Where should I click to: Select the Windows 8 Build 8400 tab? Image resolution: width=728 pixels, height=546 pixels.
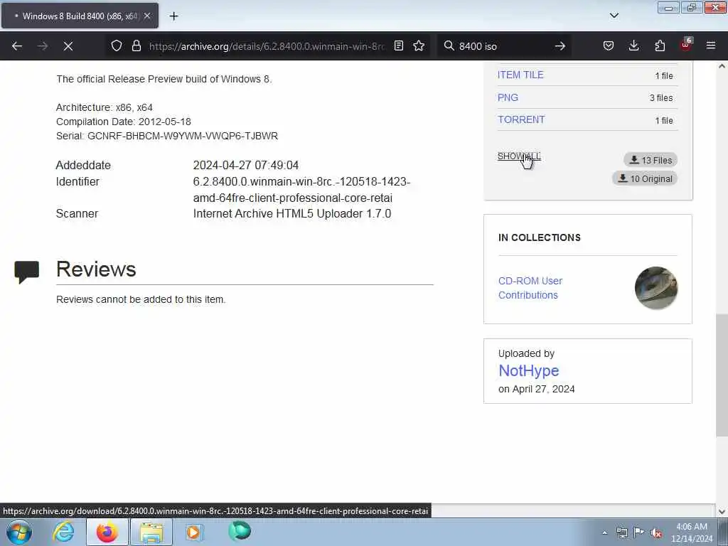point(80,16)
